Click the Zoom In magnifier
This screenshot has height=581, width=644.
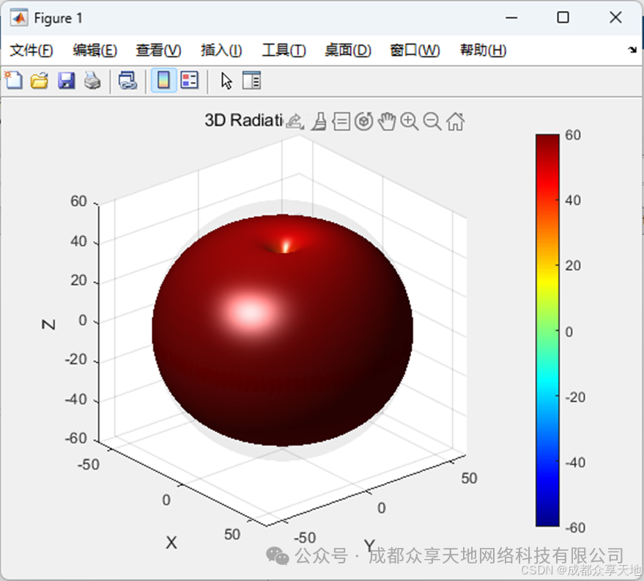[410, 122]
